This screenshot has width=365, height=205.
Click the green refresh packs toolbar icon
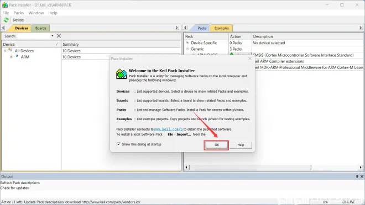click(6, 20)
